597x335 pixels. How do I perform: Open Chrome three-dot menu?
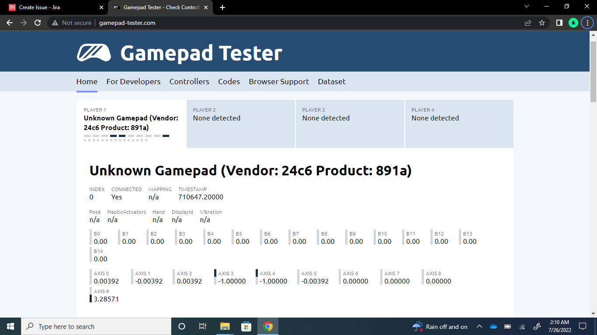[x=587, y=23]
